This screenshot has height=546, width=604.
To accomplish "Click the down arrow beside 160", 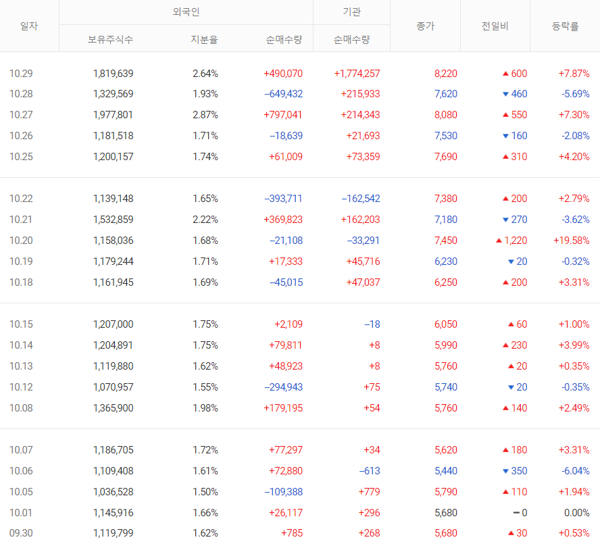I will click(x=506, y=136).
